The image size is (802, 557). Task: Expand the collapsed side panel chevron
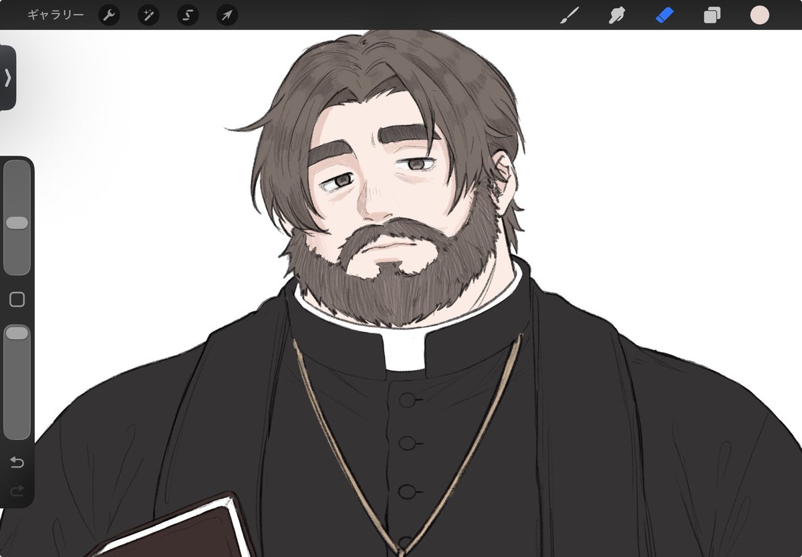tap(7, 77)
